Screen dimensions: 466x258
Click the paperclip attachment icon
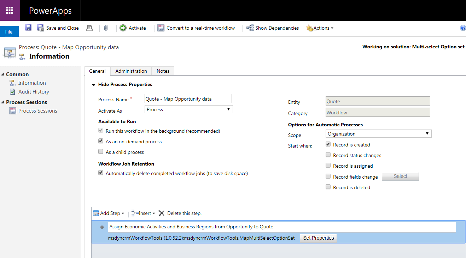click(106, 28)
